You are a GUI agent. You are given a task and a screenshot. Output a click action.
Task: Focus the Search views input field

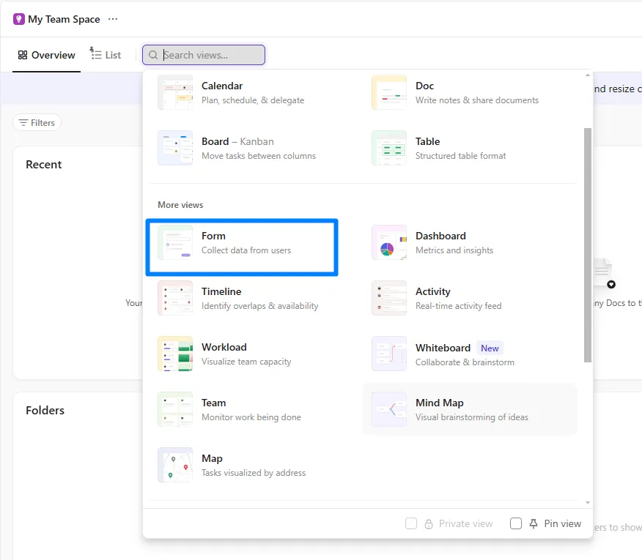(204, 55)
